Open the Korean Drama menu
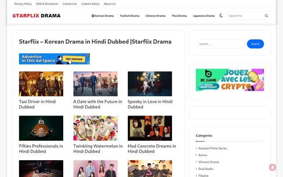The image size is (283, 177). [x=103, y=16]
